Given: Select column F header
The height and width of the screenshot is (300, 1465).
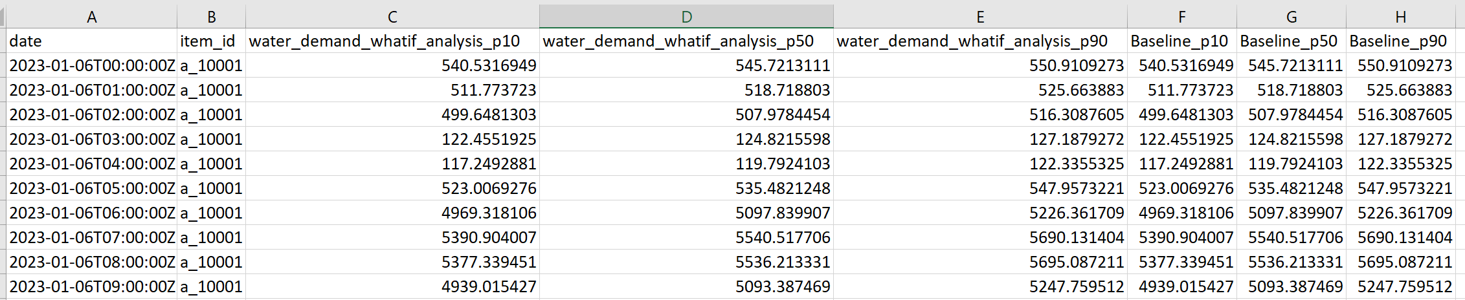Looking at the screenshot, I should coord(1182,17).
